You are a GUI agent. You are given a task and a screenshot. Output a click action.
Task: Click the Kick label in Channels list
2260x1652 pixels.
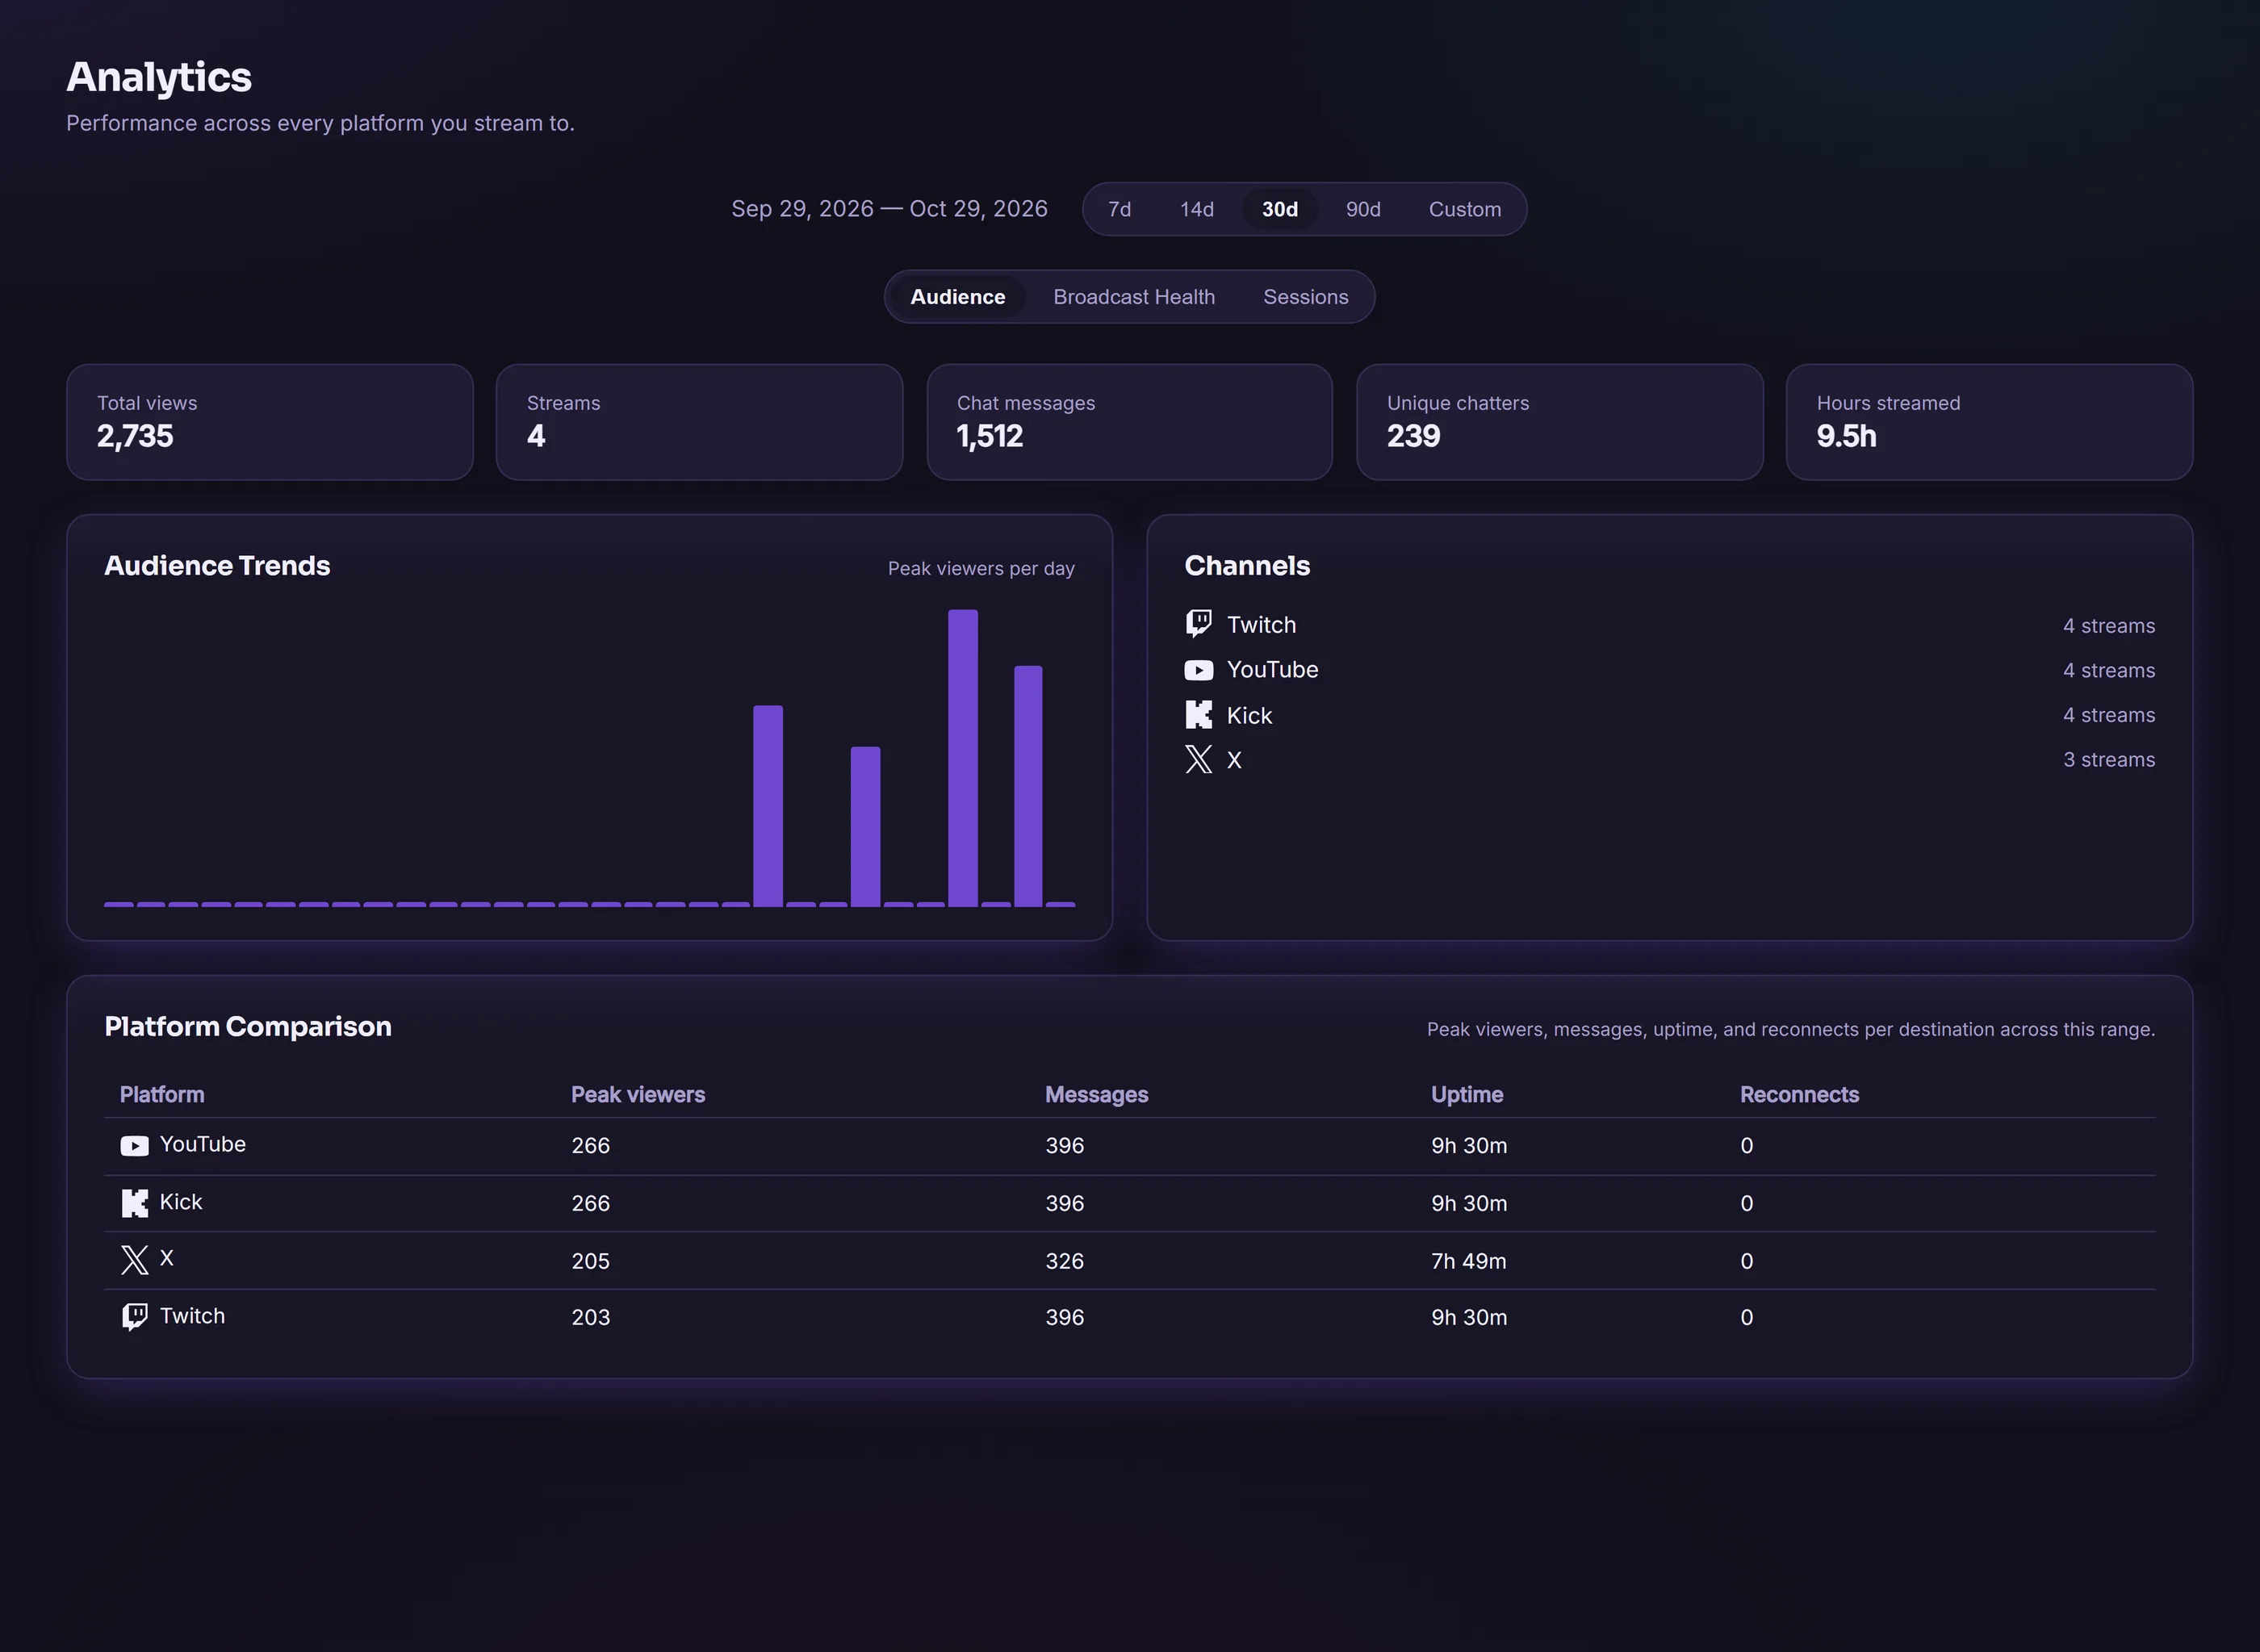tap(1249, 715)
